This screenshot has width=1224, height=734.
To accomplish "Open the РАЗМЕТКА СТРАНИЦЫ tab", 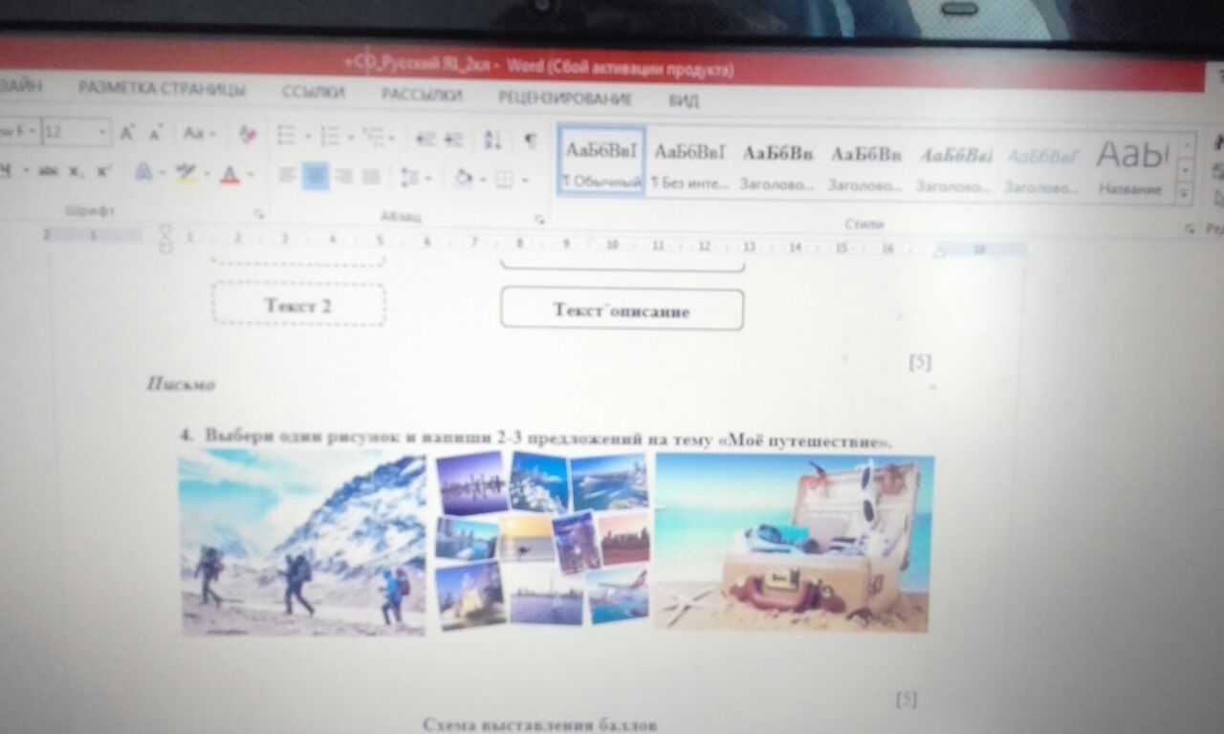I will 162,90.
